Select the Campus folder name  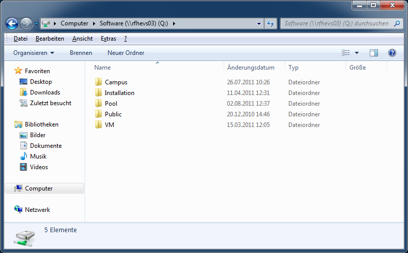[x=116, y=82]
